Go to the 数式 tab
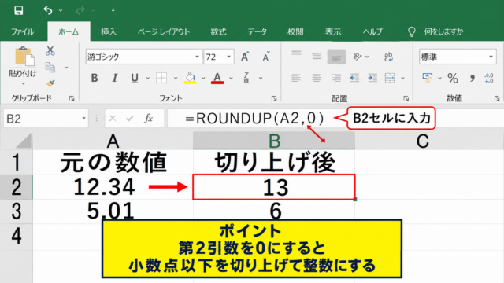 (x=218, y=31)
